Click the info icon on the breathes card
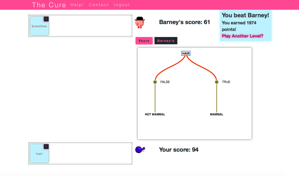299x176 pixels. pos(46,19)
